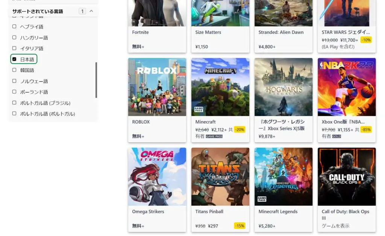Click the language list scrollbar

[x=96, y=80]
